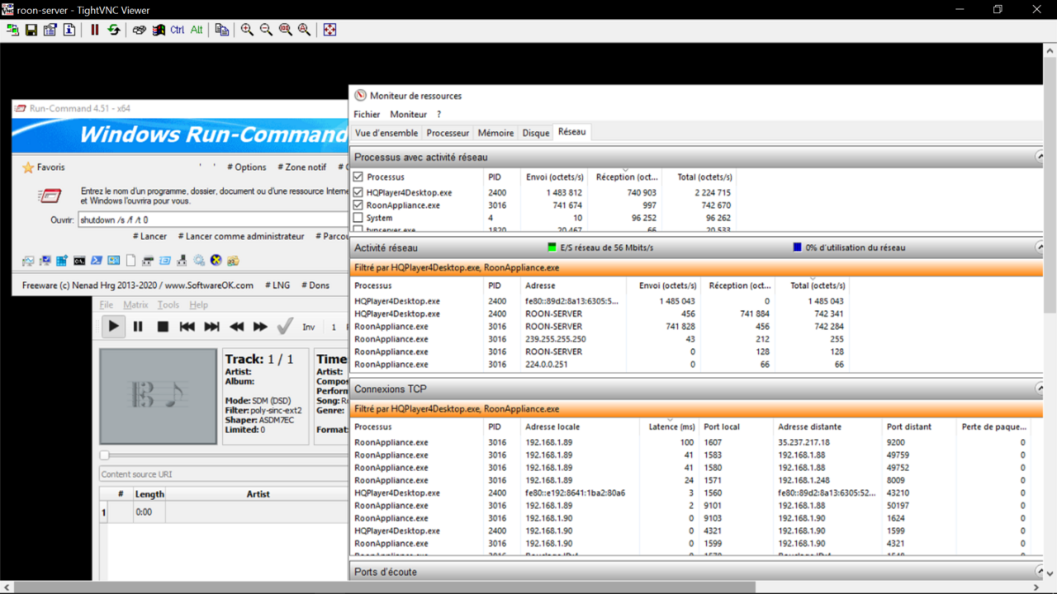Viewport: 1057px width, 594px height.
Task: Click HQPlayer track seek slider
Action: (223, 455)
